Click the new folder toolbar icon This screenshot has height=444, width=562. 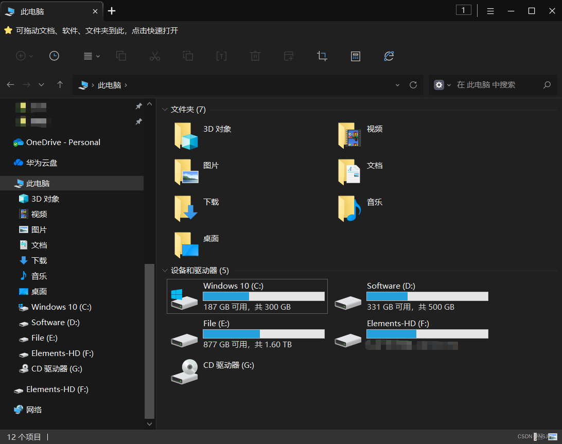coord(289,56)
